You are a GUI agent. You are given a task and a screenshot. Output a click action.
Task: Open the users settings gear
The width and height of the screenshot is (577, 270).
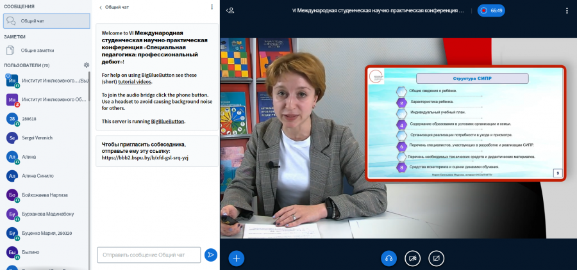[87, 65]
